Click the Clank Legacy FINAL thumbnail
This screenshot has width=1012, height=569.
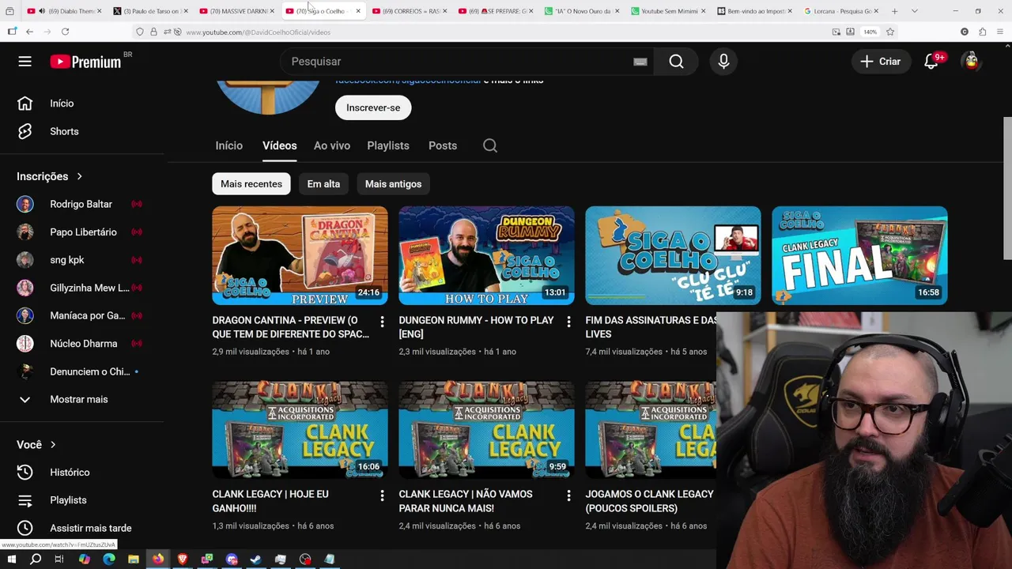coord(859,255)
